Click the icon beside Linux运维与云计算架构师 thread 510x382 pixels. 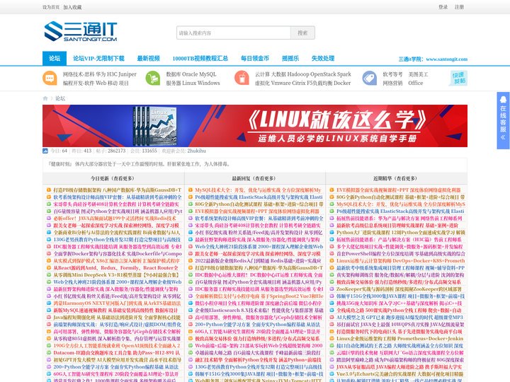[x=331, y=261]
